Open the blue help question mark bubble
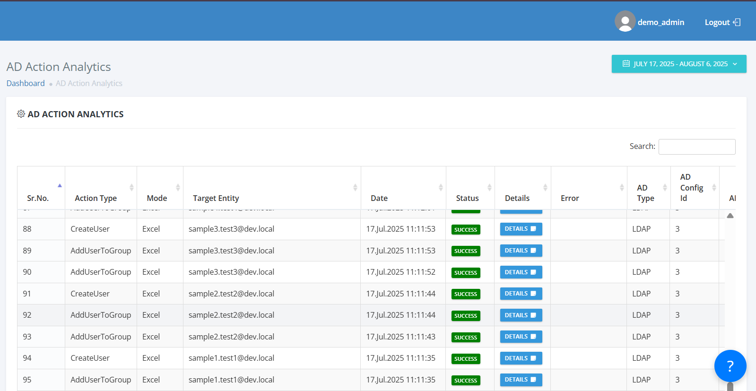This screenshot has height=391, width=756. tap(730, 365)
